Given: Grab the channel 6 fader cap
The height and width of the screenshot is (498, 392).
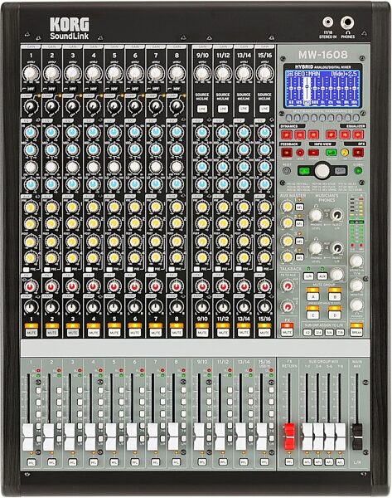Looking at the screenshot, I should [x=132, y=437].
